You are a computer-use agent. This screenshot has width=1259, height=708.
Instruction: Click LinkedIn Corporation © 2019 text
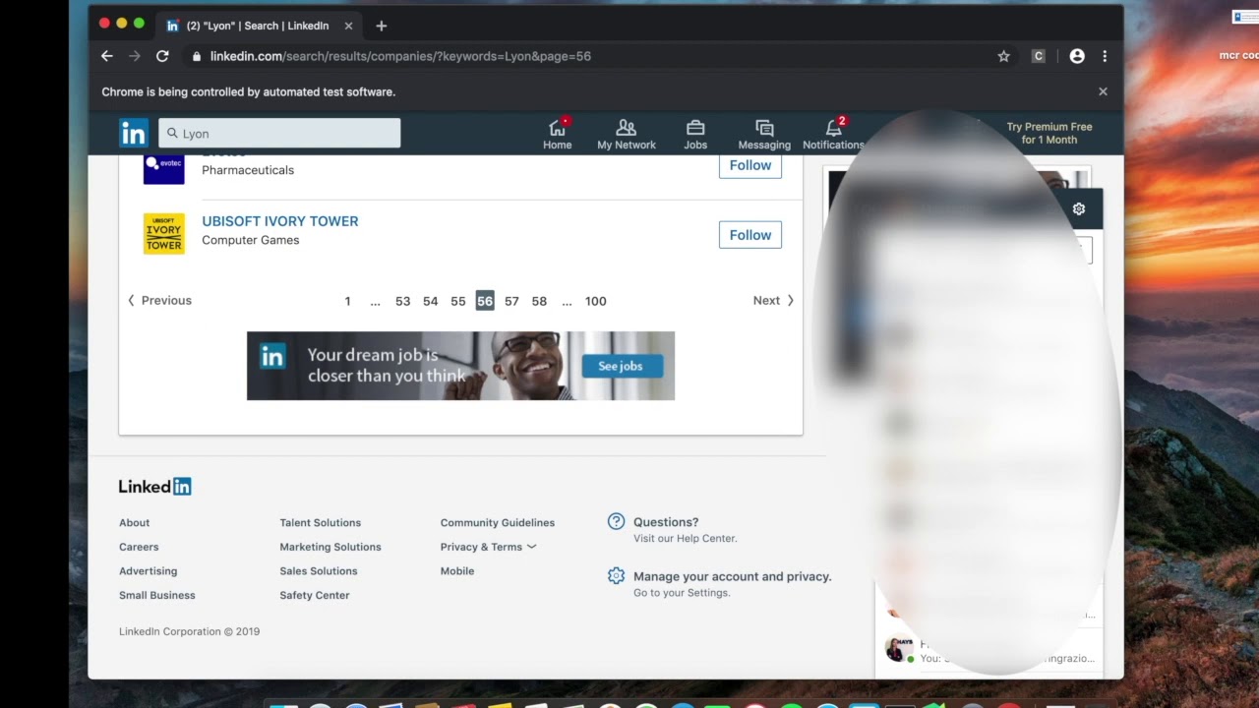point(190,631)
